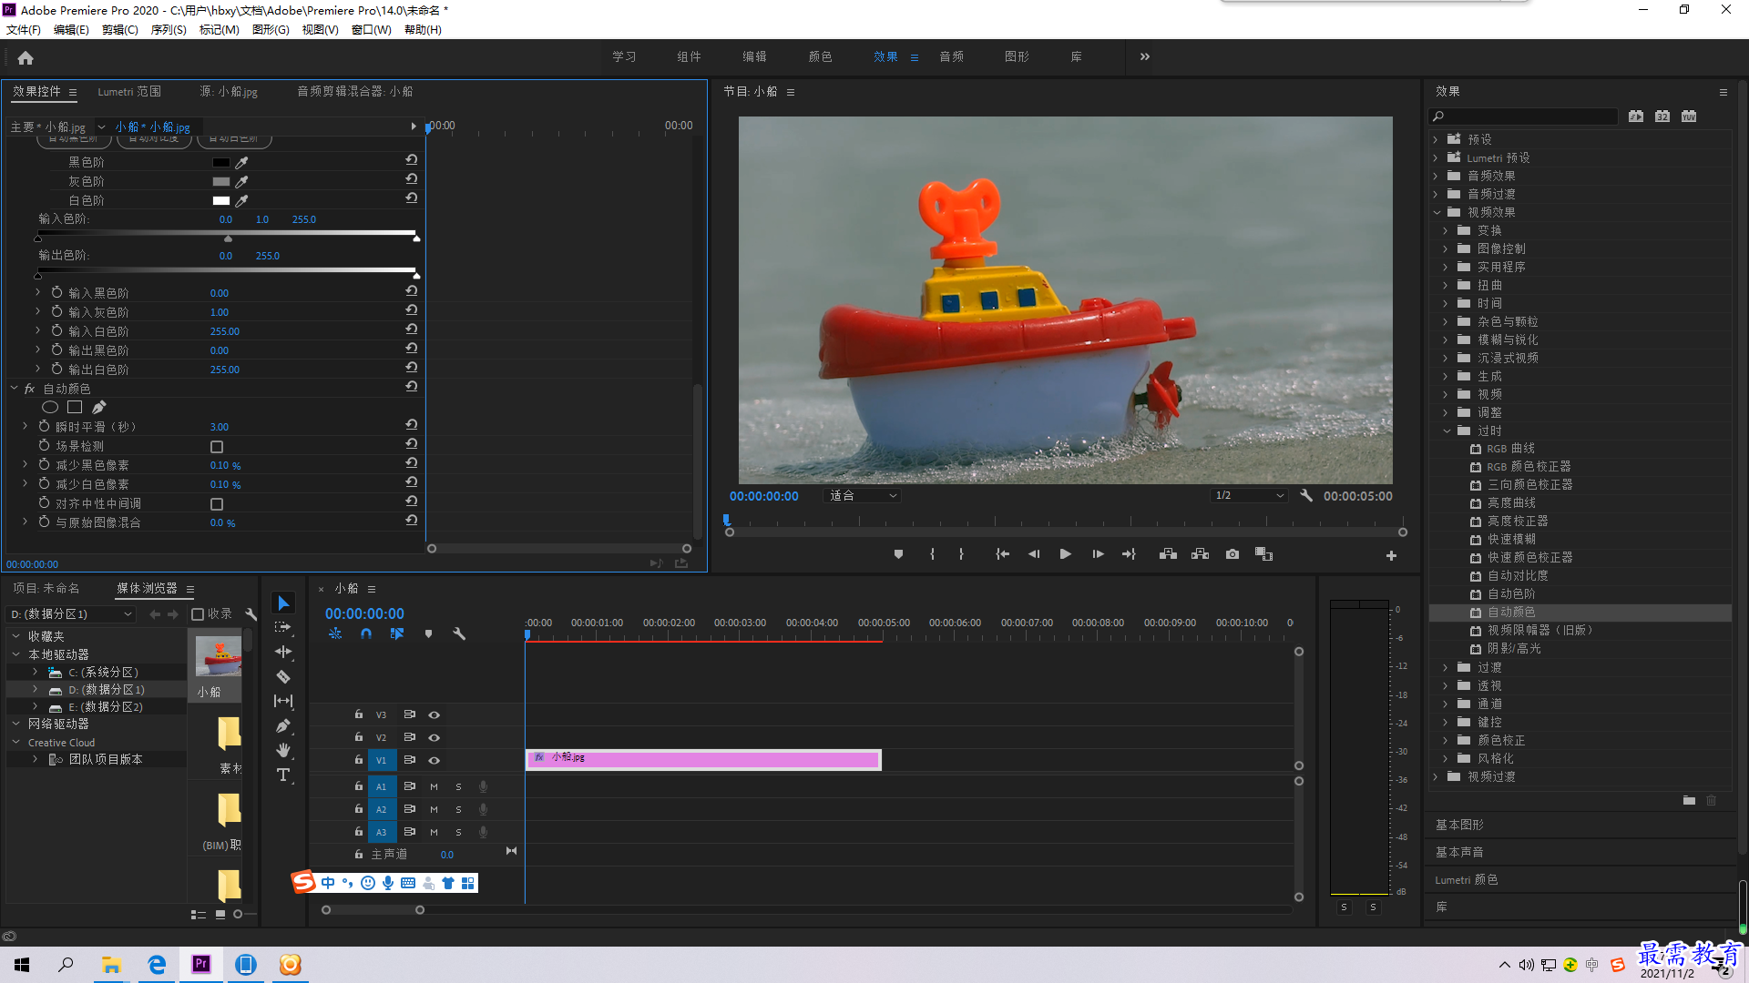This screenshot has width=1749, height=983.
Task: Expand 输入黑色阶 parameter
Action: point(37,292)
